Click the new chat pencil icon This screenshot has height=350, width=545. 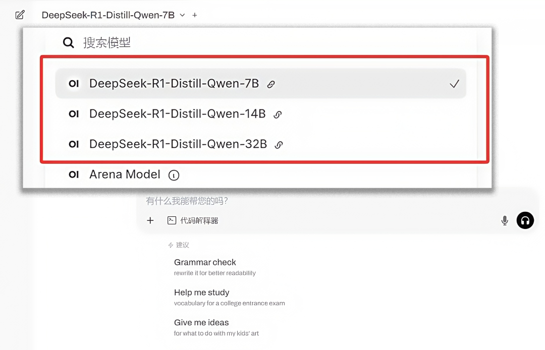point(20,15)
